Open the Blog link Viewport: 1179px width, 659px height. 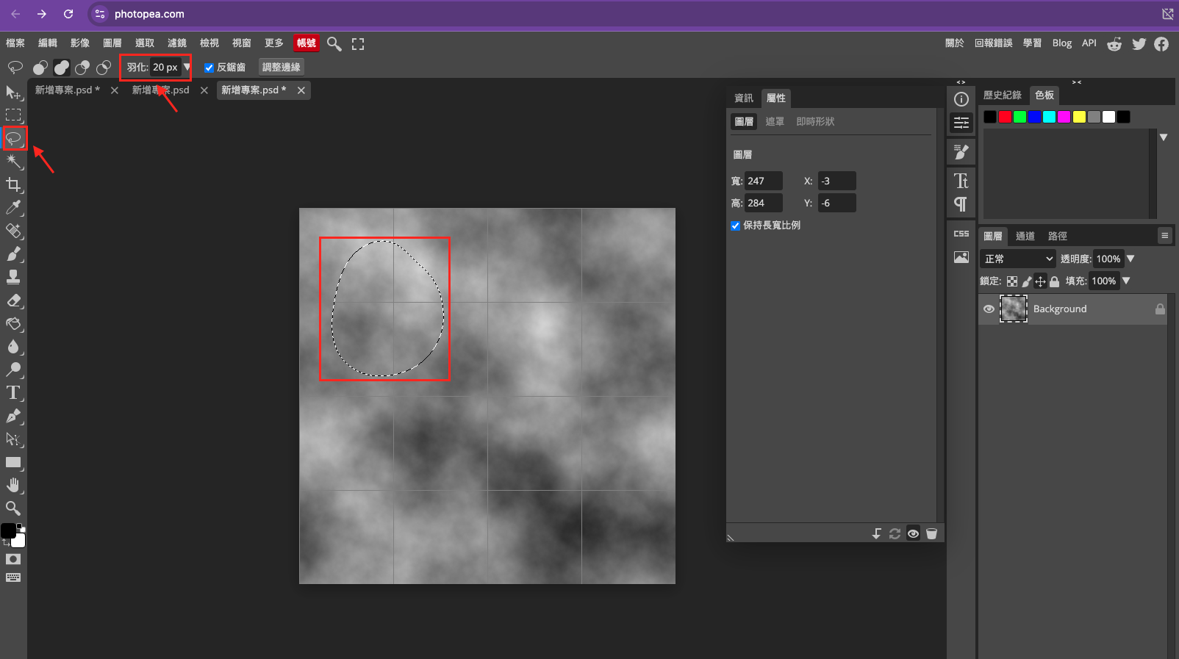pyautogui.click(x=1062, y=43)
